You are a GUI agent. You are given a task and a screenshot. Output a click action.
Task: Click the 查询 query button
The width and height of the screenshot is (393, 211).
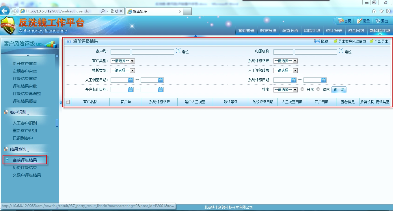click(339, 90)
